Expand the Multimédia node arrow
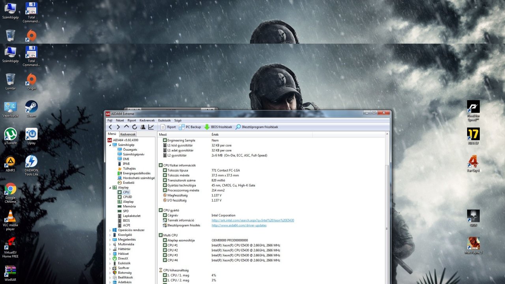The width and height of the screenshot is (505, 284). [109, 244]
